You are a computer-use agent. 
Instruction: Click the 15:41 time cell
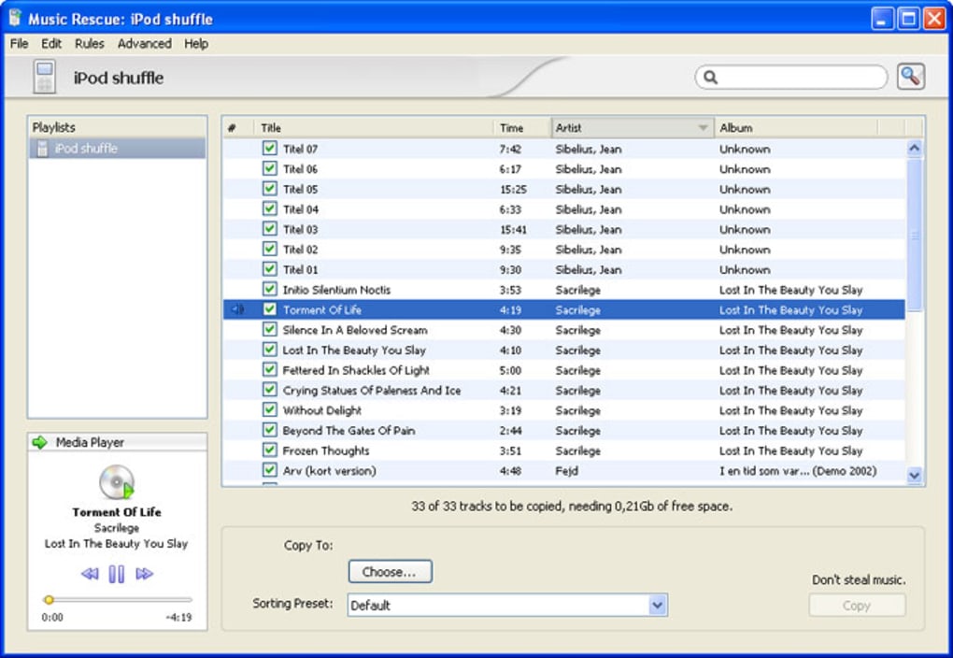(513, 230)
